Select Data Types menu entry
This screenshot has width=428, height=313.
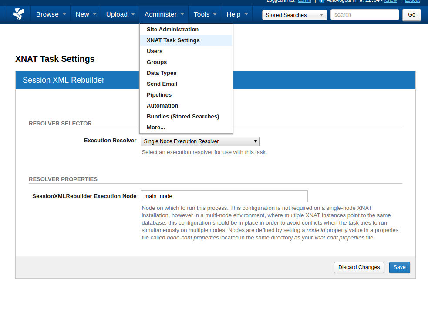point(162,73)
